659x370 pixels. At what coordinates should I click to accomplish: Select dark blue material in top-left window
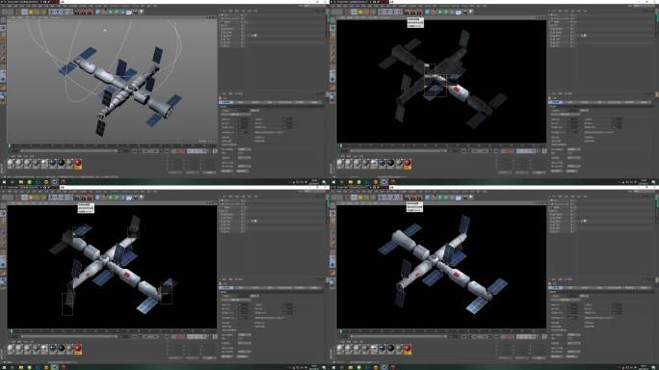click(53, 163)
